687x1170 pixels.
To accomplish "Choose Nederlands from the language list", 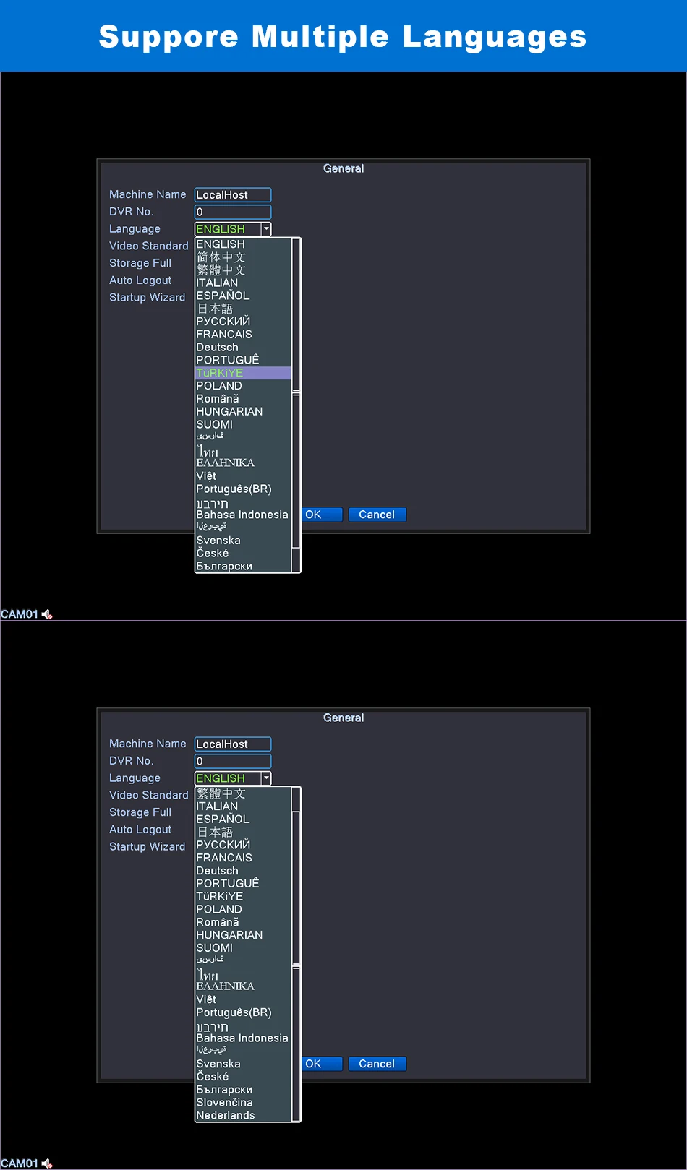I will pos(243,1116).
